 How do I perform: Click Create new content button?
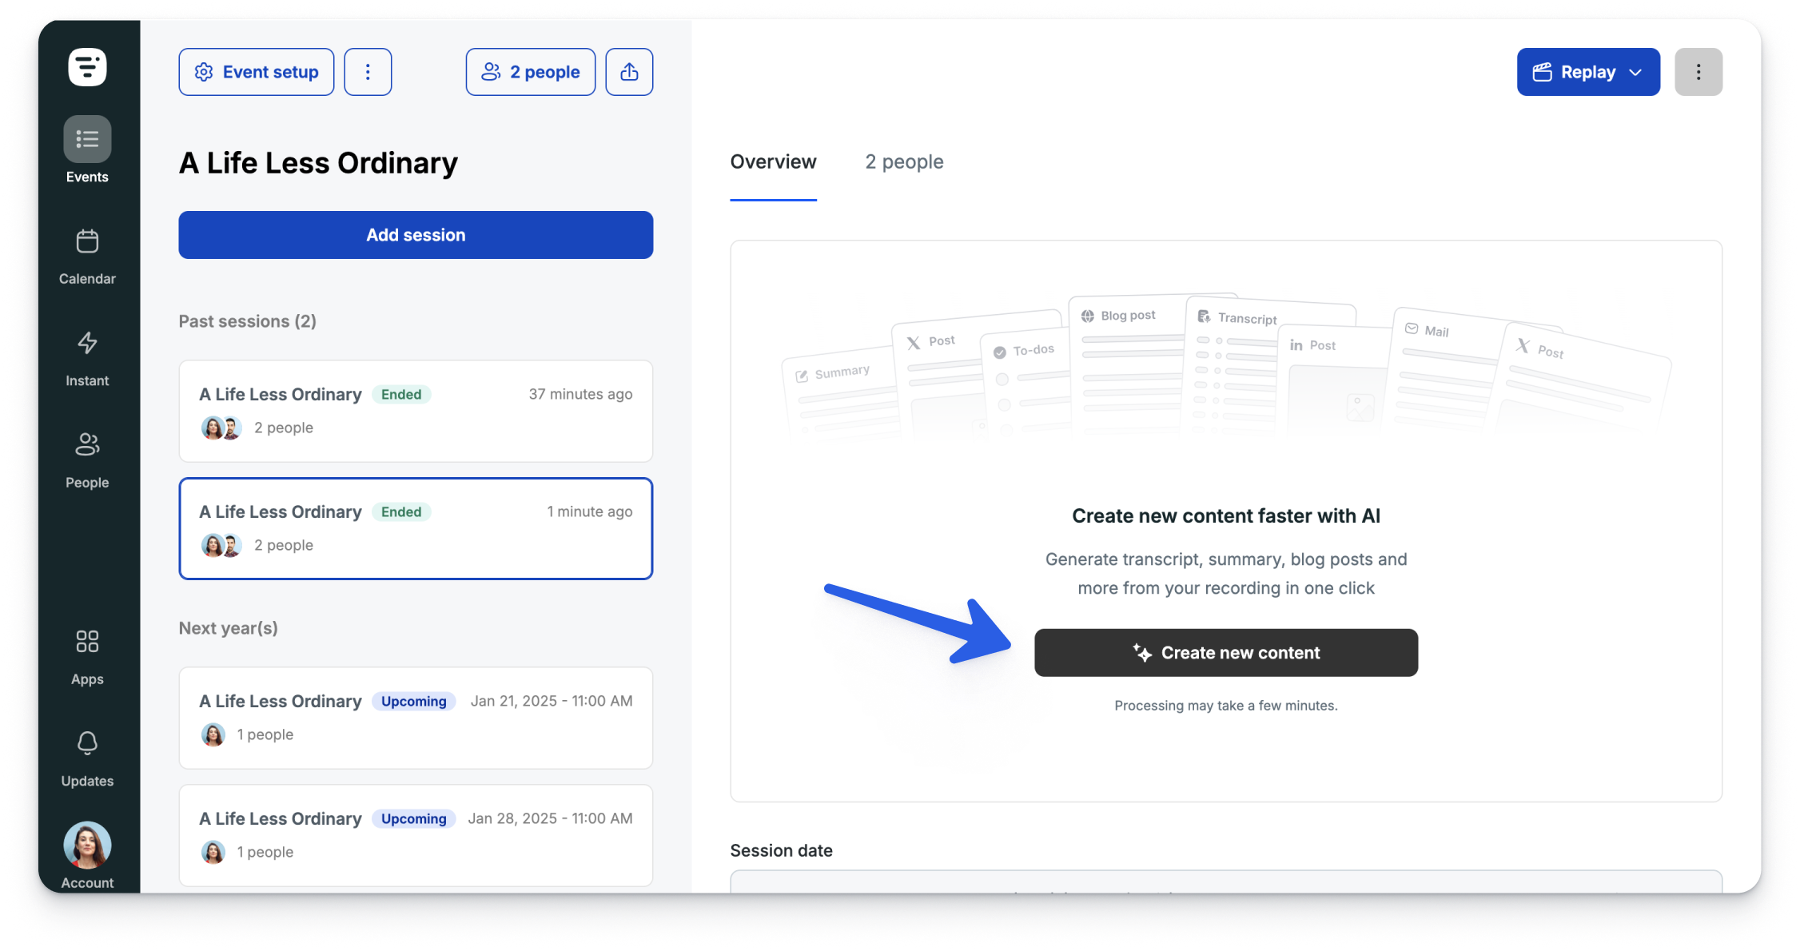(1225, 653)
